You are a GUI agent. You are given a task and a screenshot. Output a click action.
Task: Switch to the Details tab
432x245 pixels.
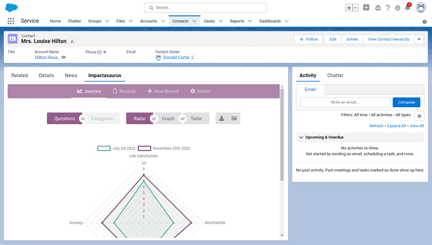pyautogui.click(x=46, y=76)
